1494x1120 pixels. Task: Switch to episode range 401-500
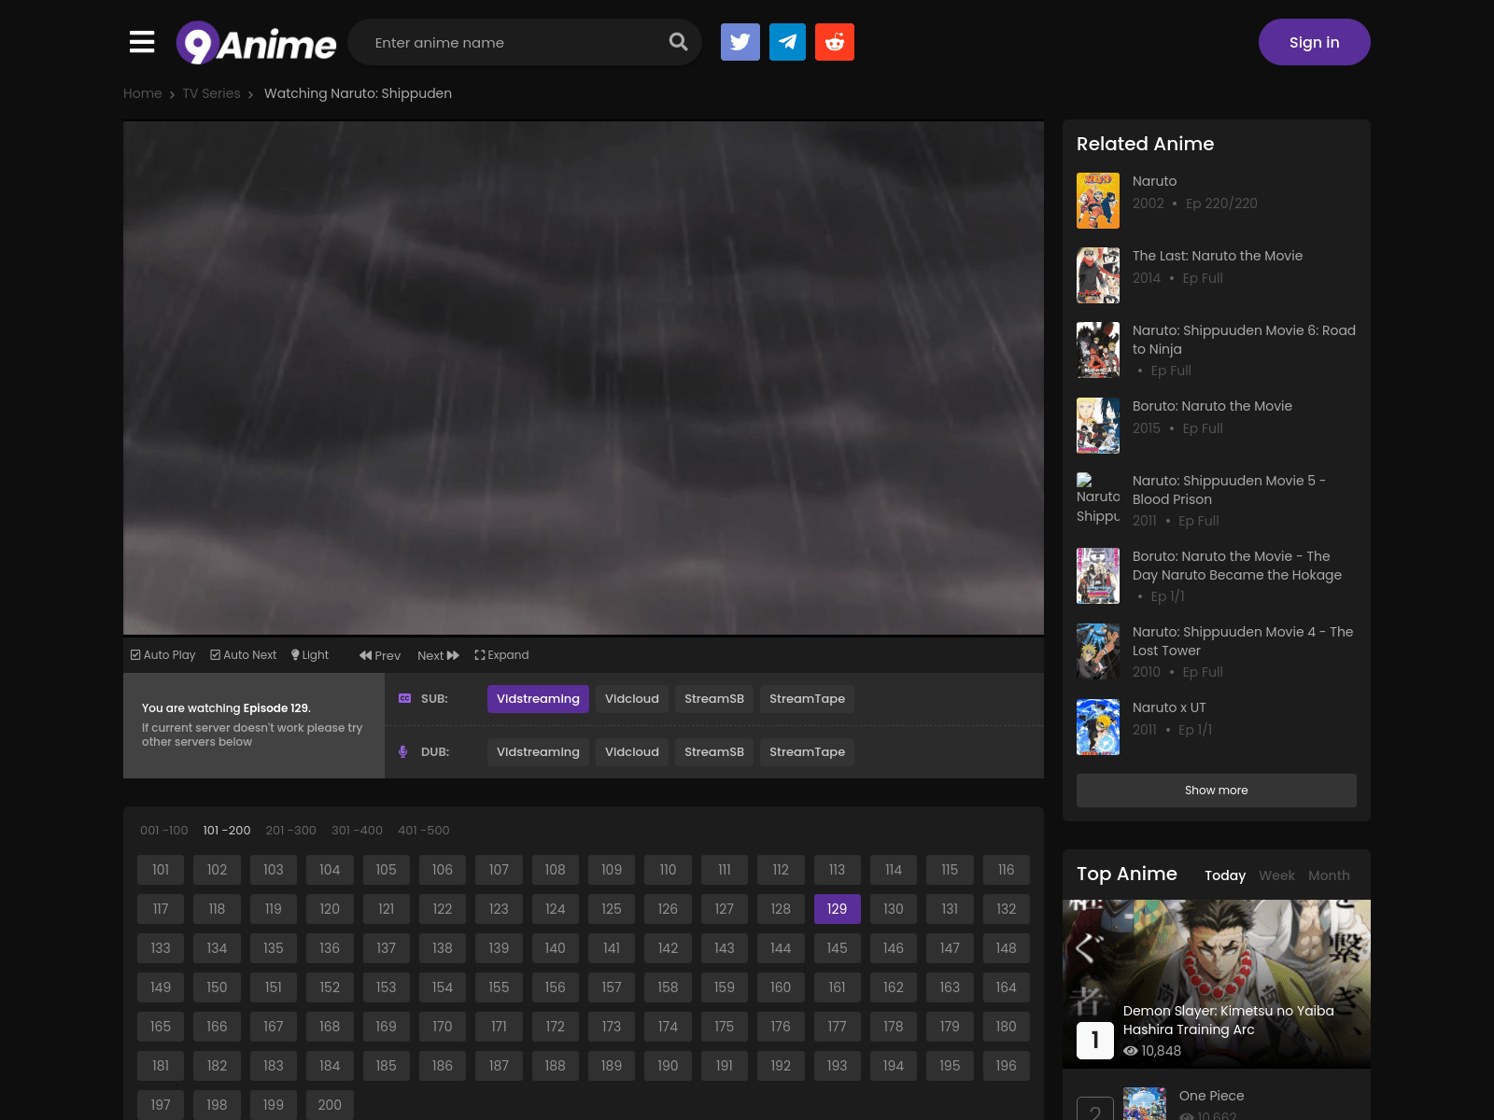pyautogui.click(x=424, y=831)
